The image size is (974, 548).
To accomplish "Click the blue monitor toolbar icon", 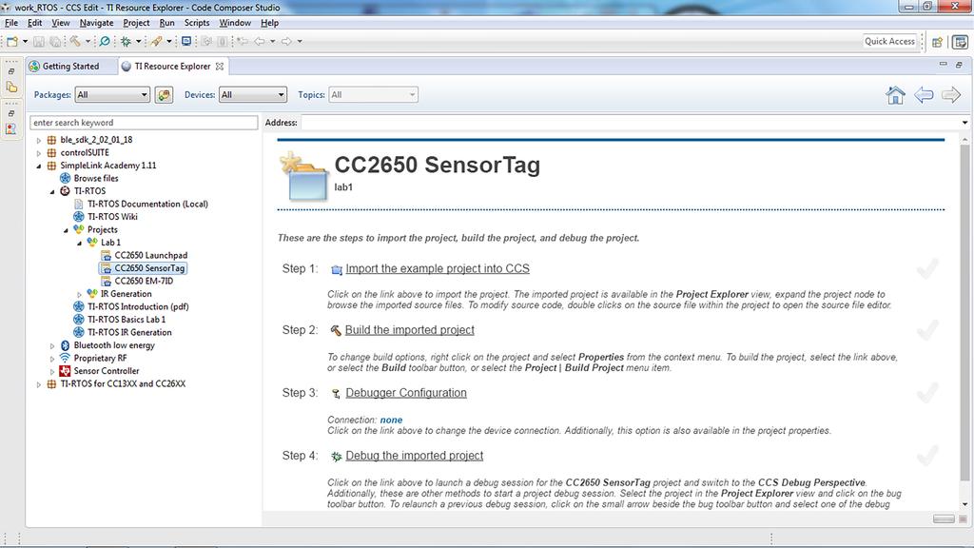I will pyautogui.click(x=186, y=41).
